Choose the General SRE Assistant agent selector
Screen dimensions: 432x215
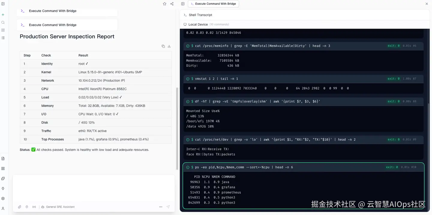[x=58, y=207]
